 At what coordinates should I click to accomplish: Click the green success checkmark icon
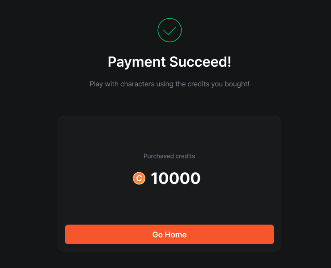click(170, 31)
